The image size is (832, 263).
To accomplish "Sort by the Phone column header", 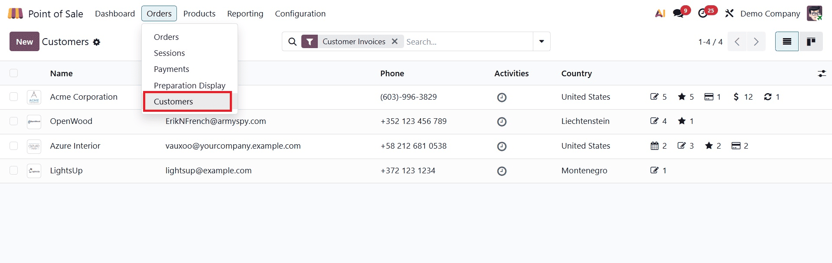I will pyautogui.click(x=392, y=73).
